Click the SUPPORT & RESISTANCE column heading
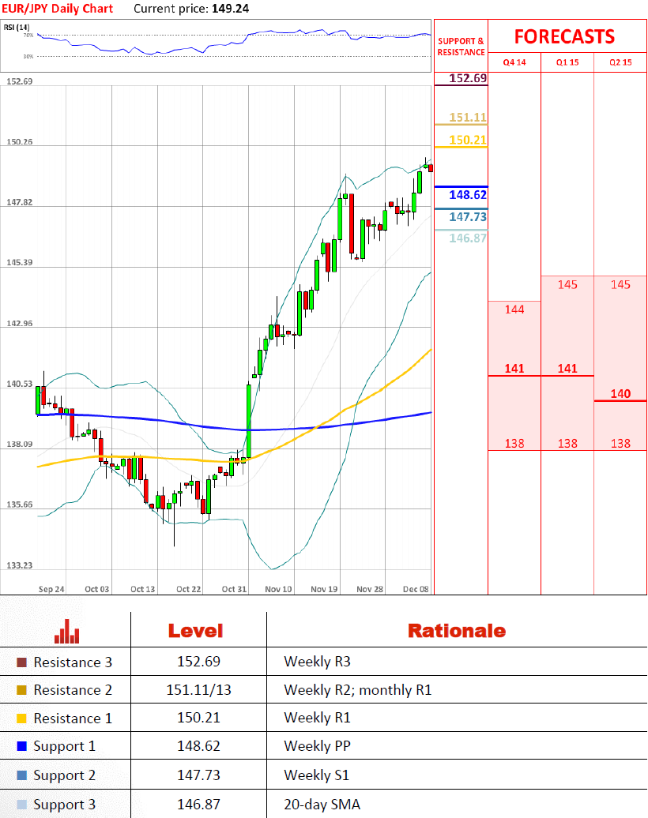 461,47
